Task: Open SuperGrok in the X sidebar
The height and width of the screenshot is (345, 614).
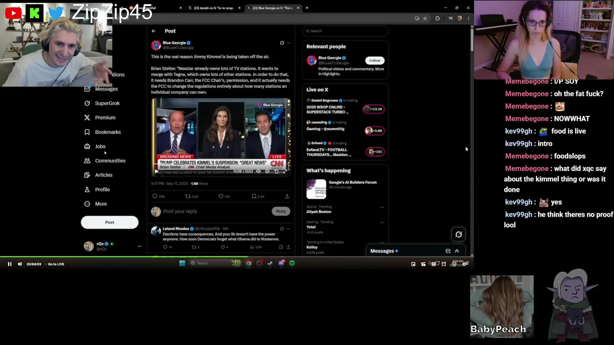Action: point(102,103)
